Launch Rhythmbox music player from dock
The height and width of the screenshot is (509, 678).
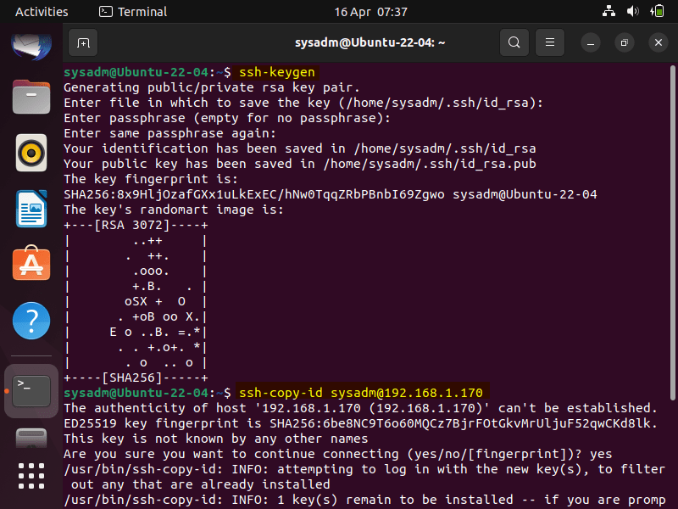pos(31,153)
